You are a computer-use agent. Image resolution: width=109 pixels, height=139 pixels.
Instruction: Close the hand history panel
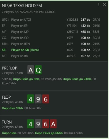coord(105,4)
